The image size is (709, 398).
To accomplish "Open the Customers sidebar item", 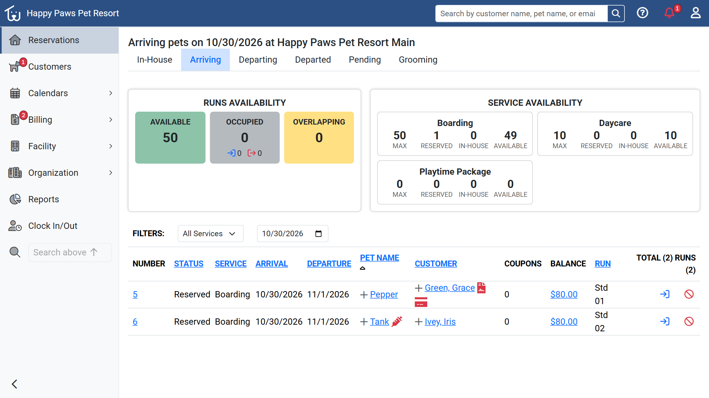I will [59, 67].
